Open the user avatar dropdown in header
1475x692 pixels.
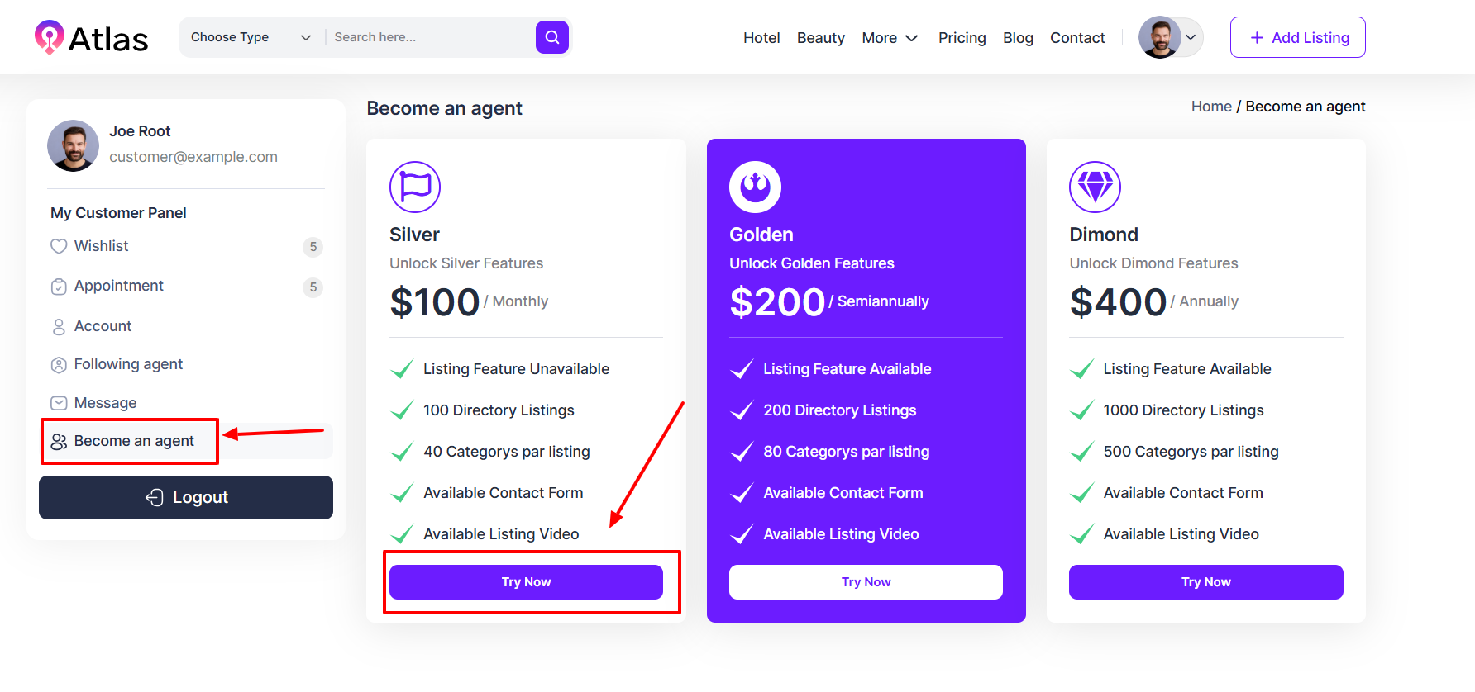pos(1170,37)
